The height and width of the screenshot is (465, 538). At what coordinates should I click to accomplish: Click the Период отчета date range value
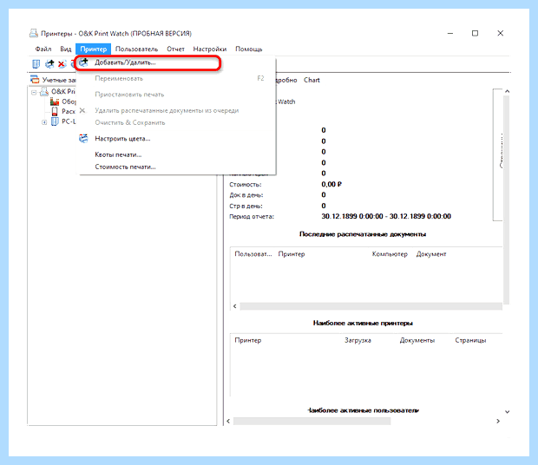coord(386,216)
